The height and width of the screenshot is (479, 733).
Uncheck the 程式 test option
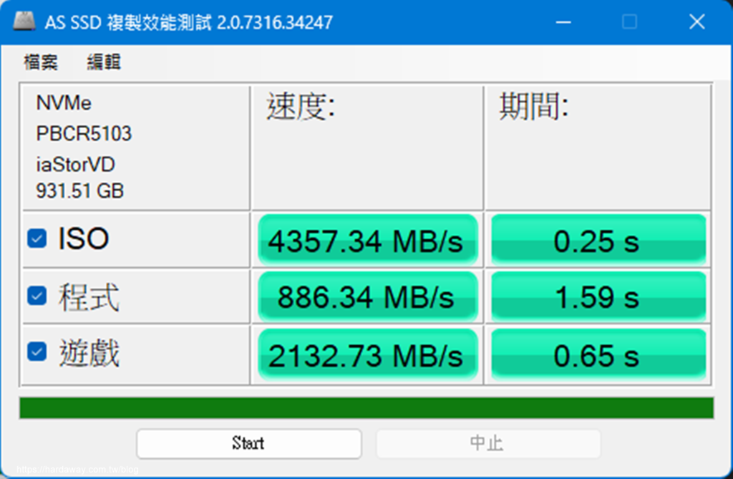coord(37,295)
